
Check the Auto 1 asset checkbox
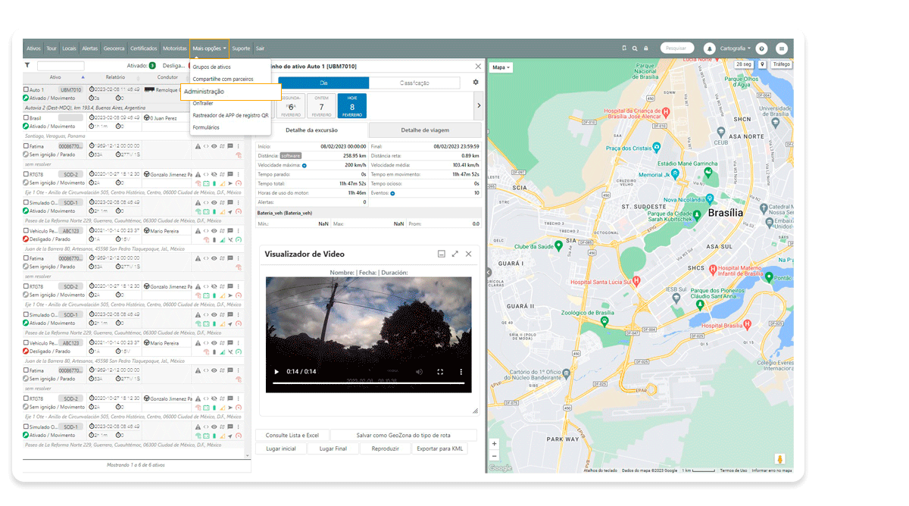(x=27, y=89)
